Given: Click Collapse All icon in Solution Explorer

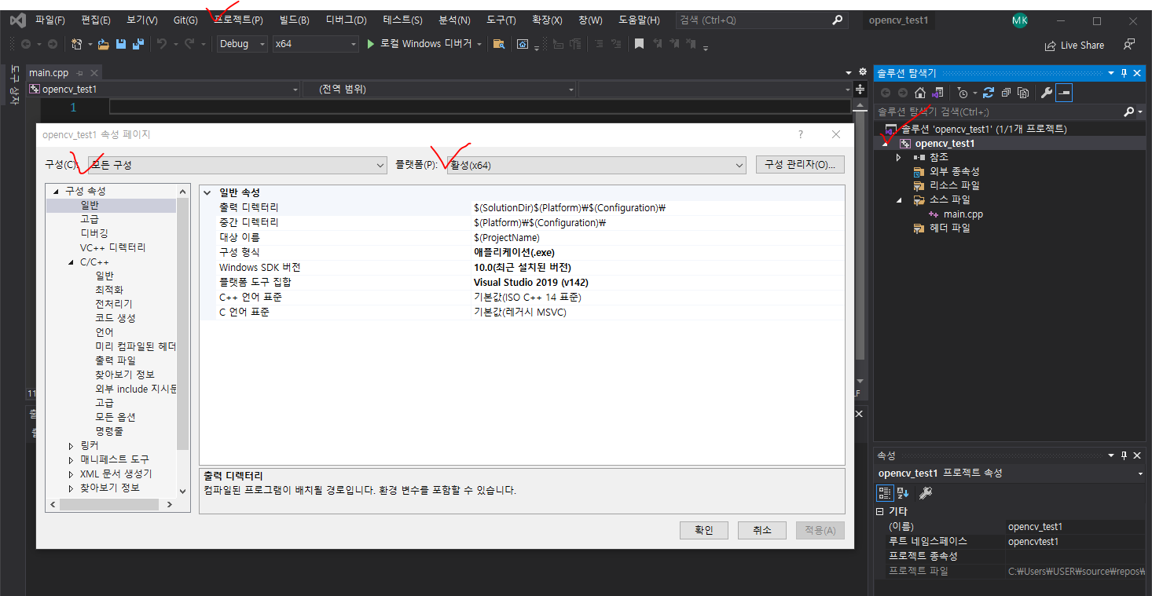Looking at the screenshot, I should pos(1006,93).
